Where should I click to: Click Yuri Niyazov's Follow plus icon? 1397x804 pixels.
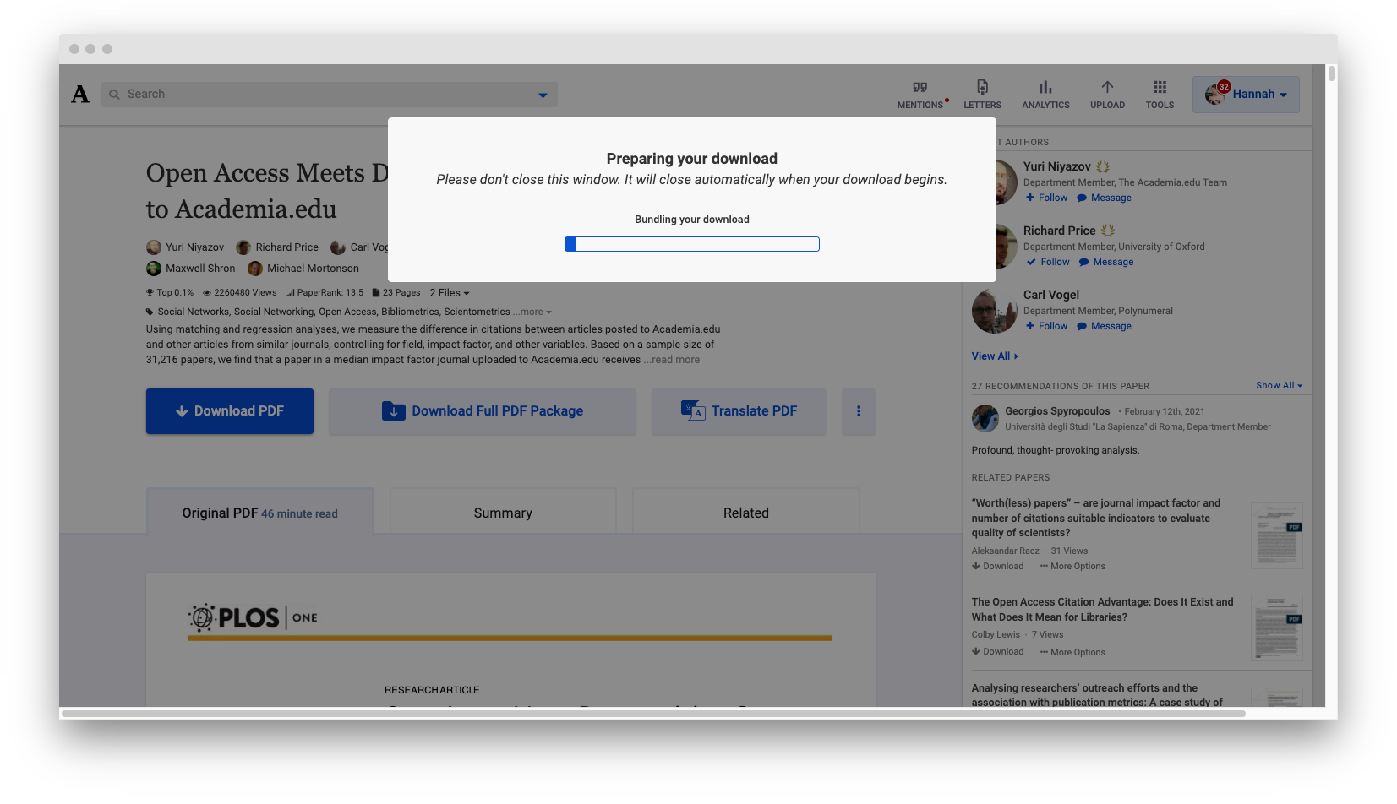click(x=1030, y=198)
